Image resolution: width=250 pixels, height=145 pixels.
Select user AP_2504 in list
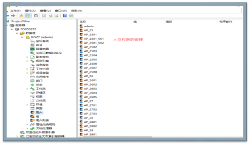coord(90,55)
